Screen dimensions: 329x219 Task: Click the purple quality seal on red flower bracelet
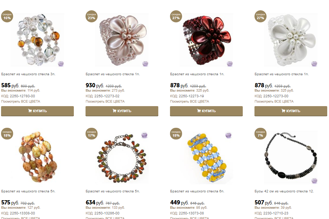tap(230, 63)
